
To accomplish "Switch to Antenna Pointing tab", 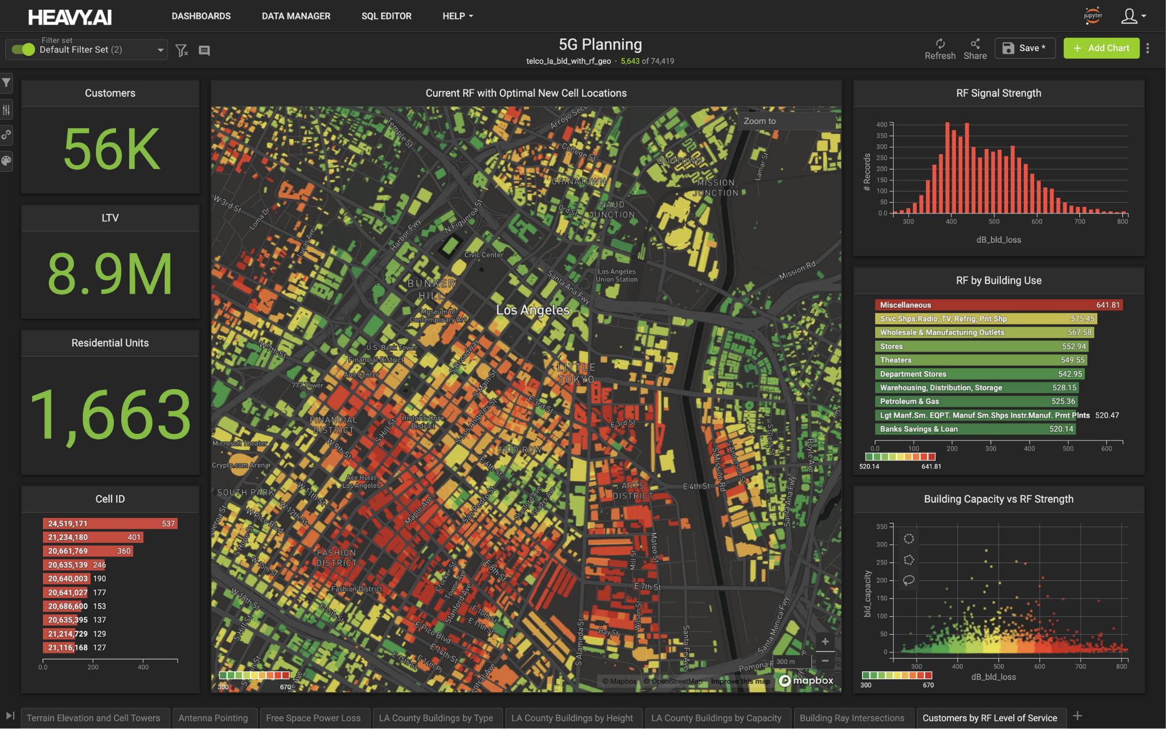I will click(213, 718).
